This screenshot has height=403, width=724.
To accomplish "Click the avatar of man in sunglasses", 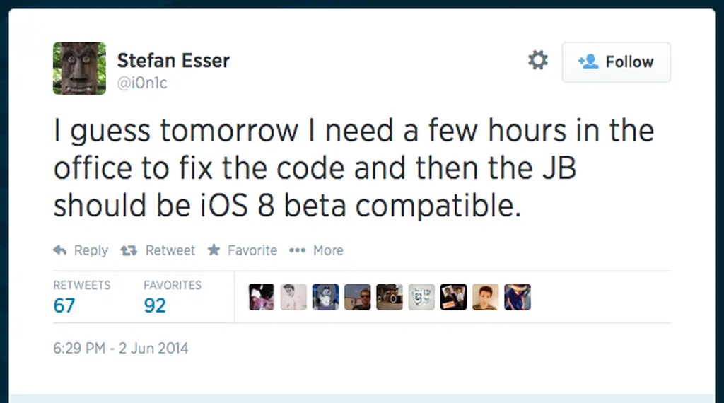I will [357, 297].
